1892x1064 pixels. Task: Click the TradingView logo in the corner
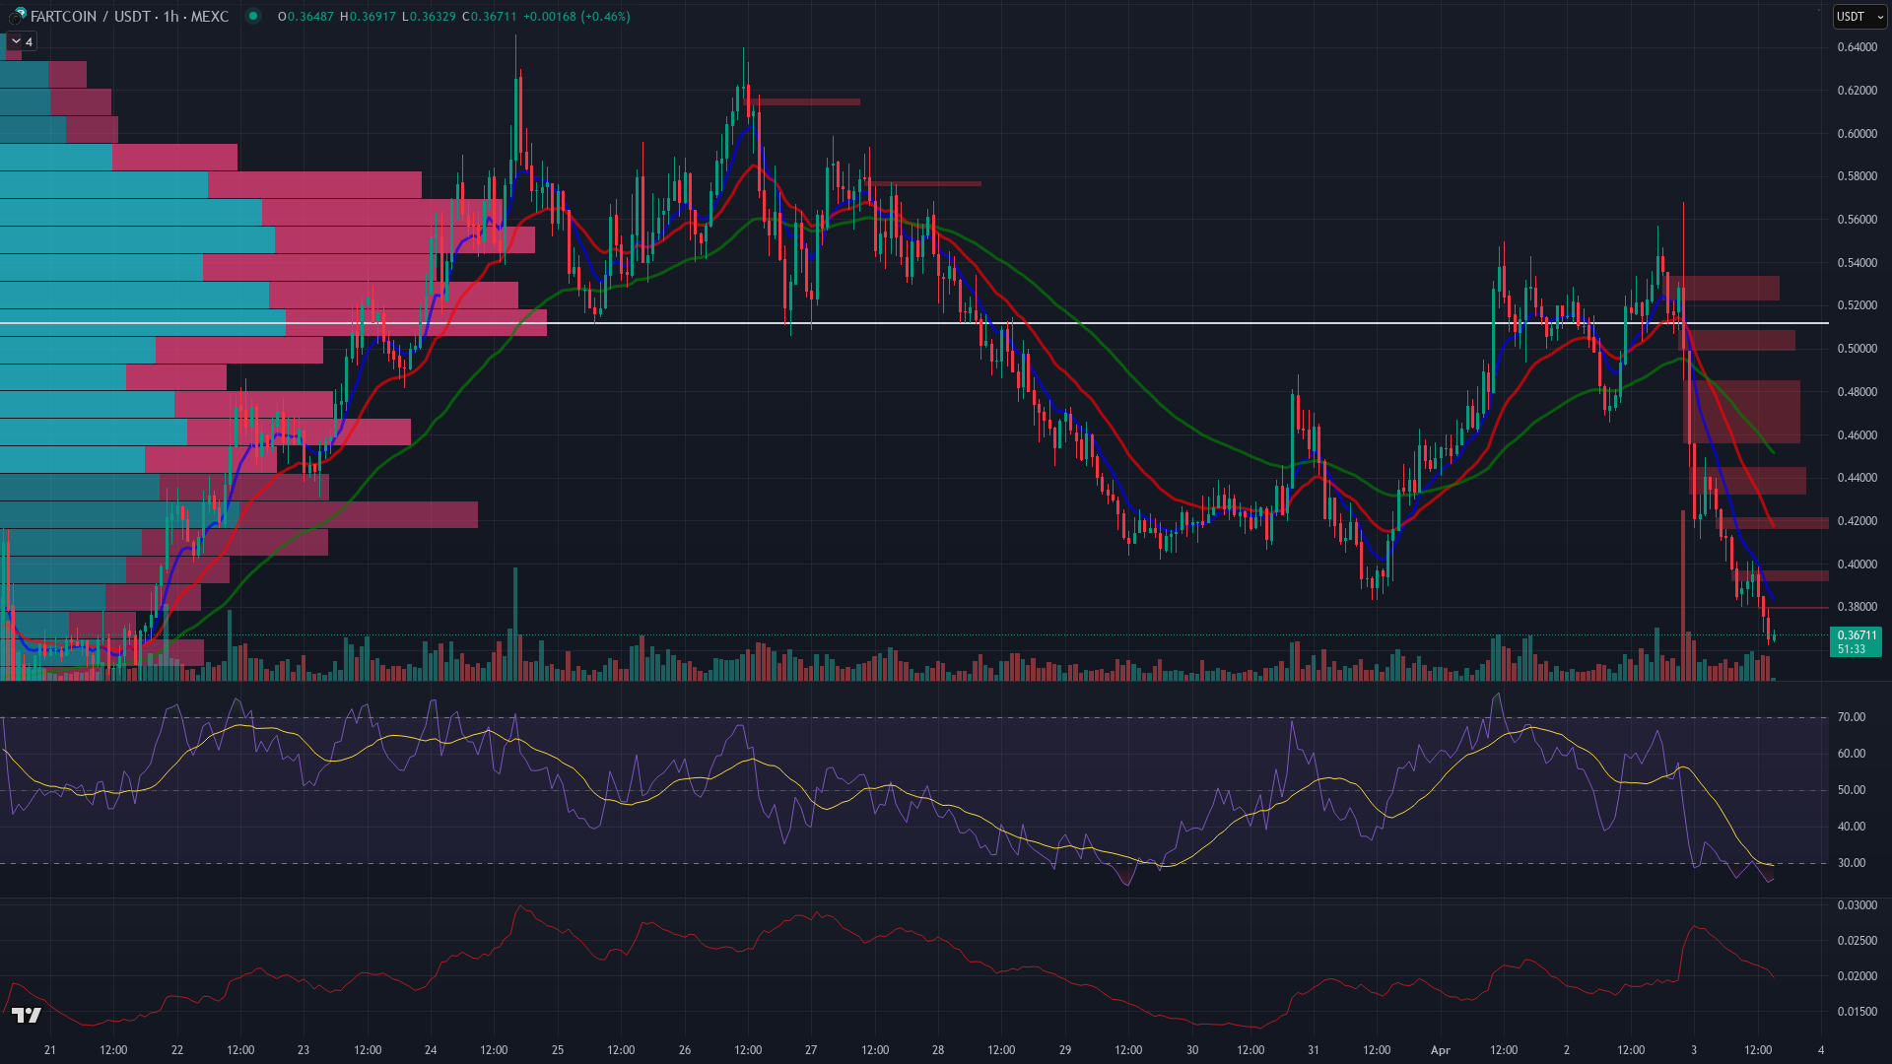(x=27, y=1015)
